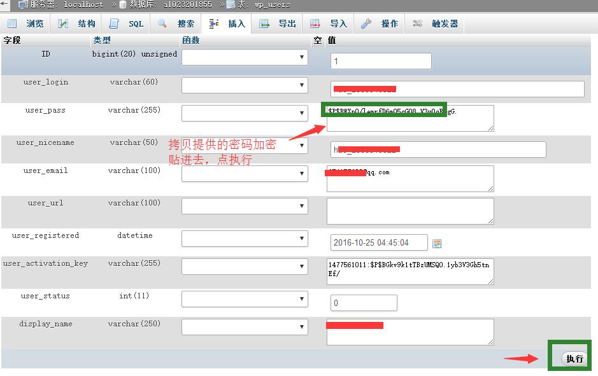
Task: Click the 字段 column header
Action: coord(12,40)
